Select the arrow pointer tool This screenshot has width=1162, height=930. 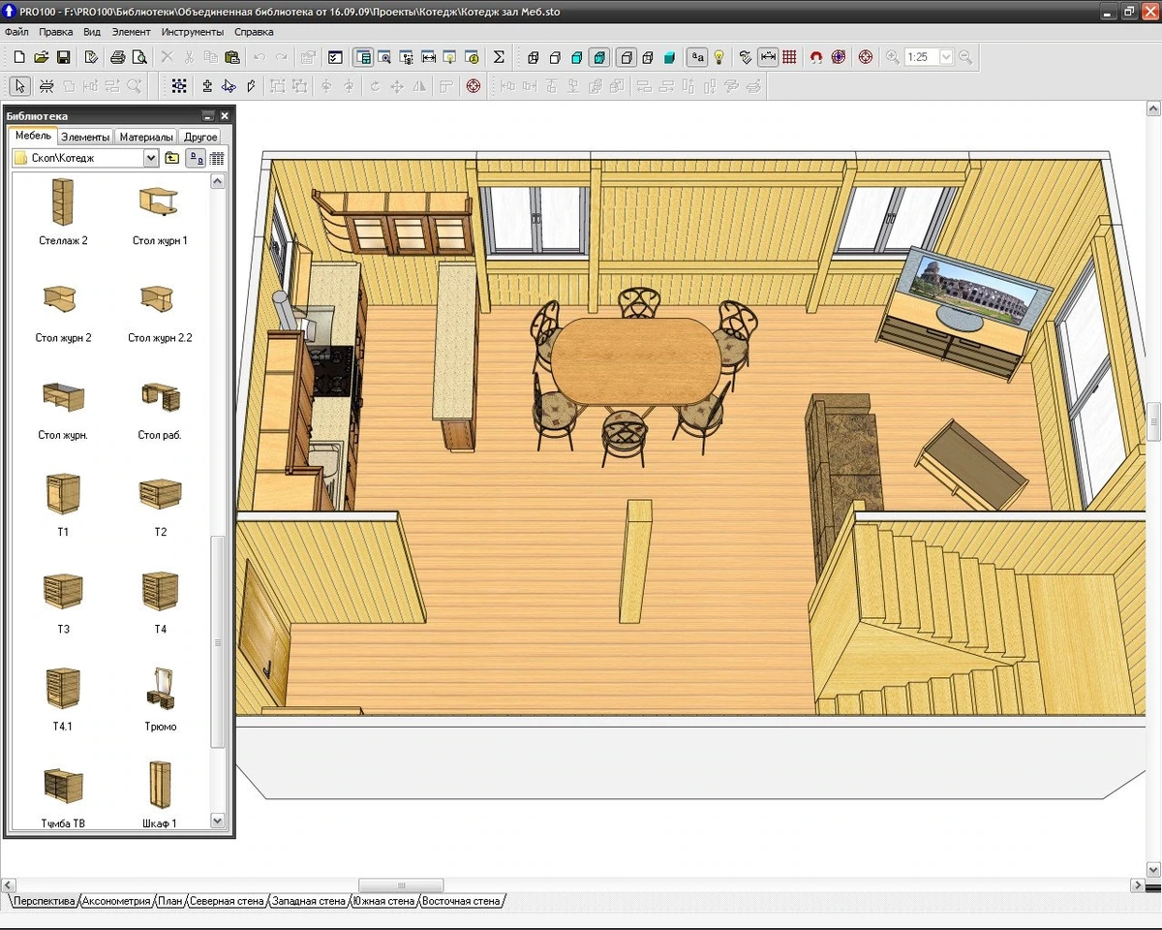click(x=20, y=86)
